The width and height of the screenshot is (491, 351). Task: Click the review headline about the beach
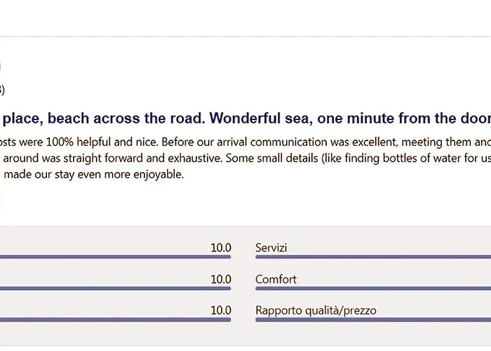click(x=245, y=119)
